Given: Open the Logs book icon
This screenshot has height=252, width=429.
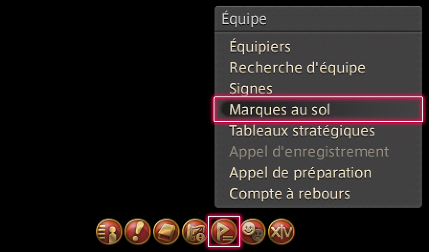Looking at the screenshot, I should [x=166, y=231].
